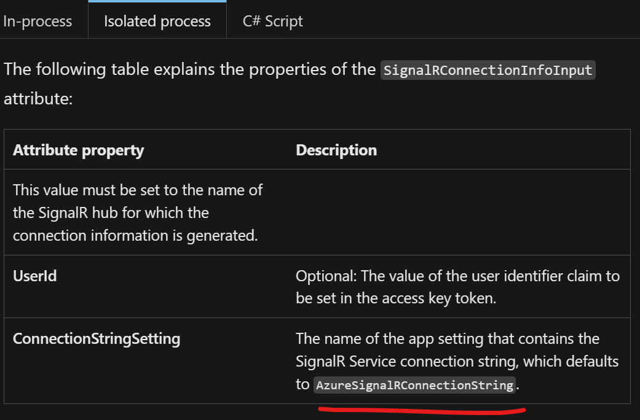The image size is (640, 420).
Task: Click the Attribute property column header
Action: 78,150
